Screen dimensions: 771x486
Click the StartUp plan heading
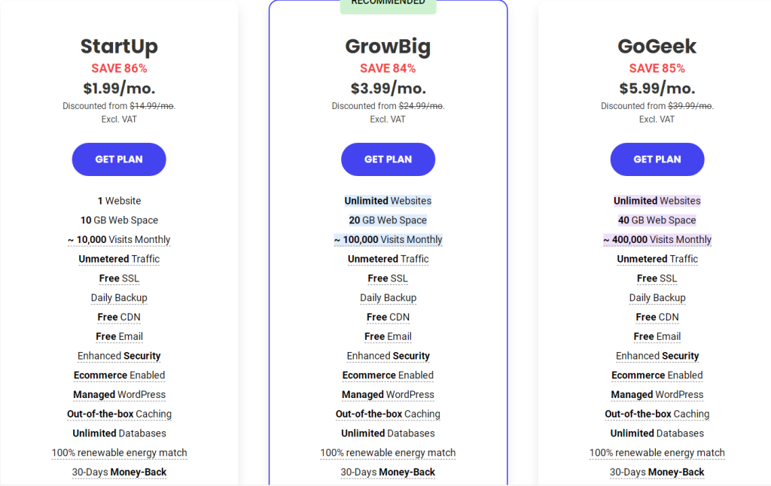119,47
